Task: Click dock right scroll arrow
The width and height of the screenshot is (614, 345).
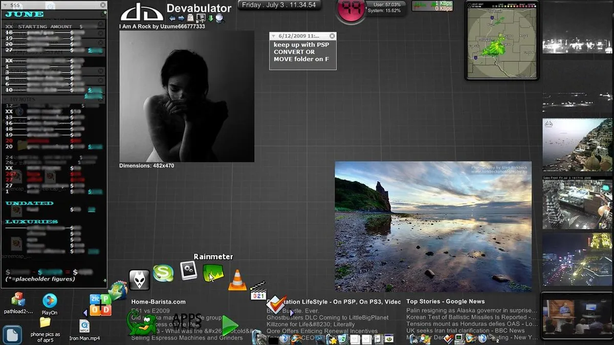Action: click(x=292, y=312)
